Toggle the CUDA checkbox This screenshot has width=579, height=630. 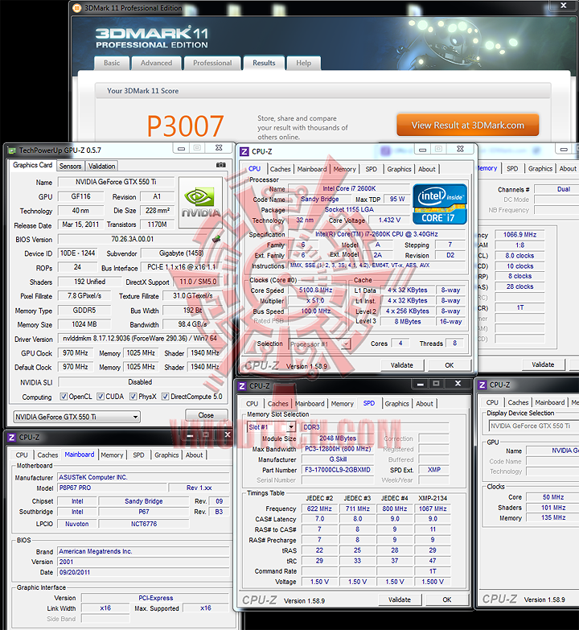pyautogui.click(x=101, y=397)
